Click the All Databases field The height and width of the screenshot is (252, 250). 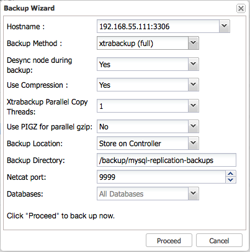[143, 194]
